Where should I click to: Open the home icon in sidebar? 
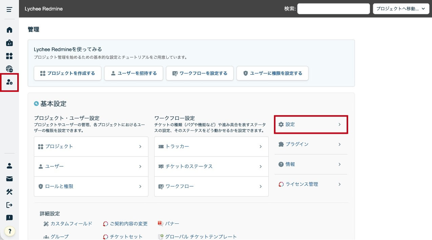tap(9, 30)
